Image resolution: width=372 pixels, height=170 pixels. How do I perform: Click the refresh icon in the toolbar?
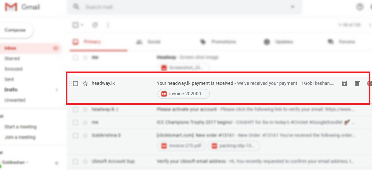pyautogui.click(x=95, y=25)
